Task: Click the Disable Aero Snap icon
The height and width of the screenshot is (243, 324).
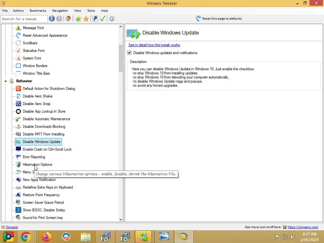Action: coord(18,104)
